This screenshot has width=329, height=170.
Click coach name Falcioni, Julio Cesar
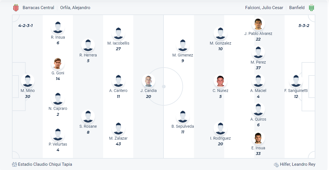(x=264, y=8)
